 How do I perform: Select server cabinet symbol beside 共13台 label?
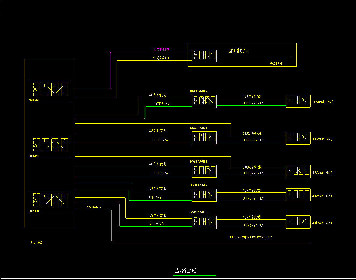(298, 222)
